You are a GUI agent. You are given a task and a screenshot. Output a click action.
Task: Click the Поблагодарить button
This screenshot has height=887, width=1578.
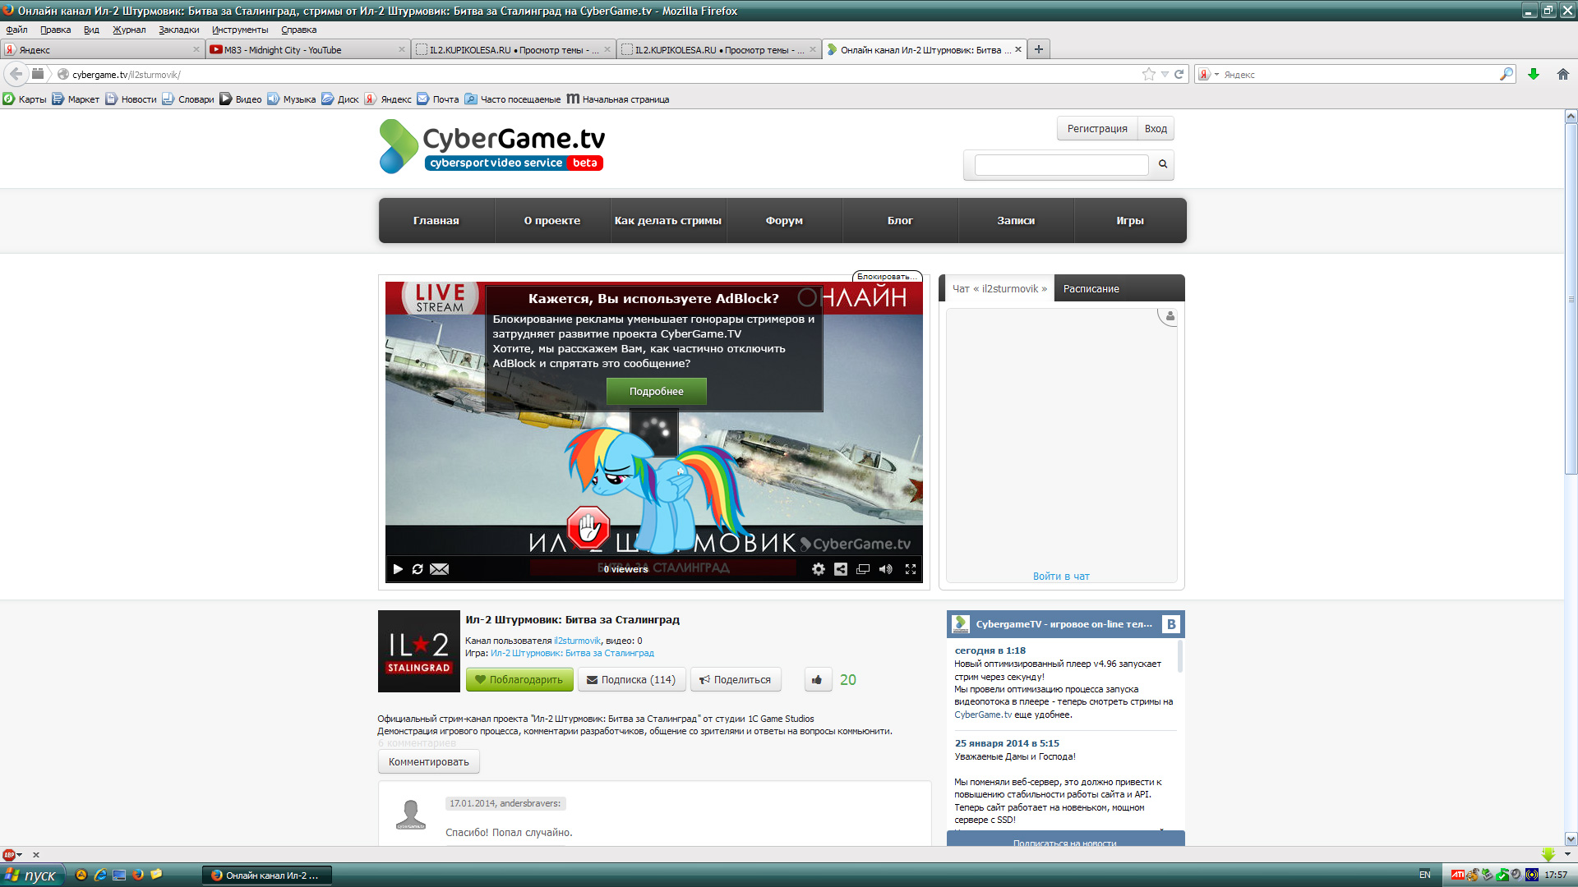(x=519, y=680)
